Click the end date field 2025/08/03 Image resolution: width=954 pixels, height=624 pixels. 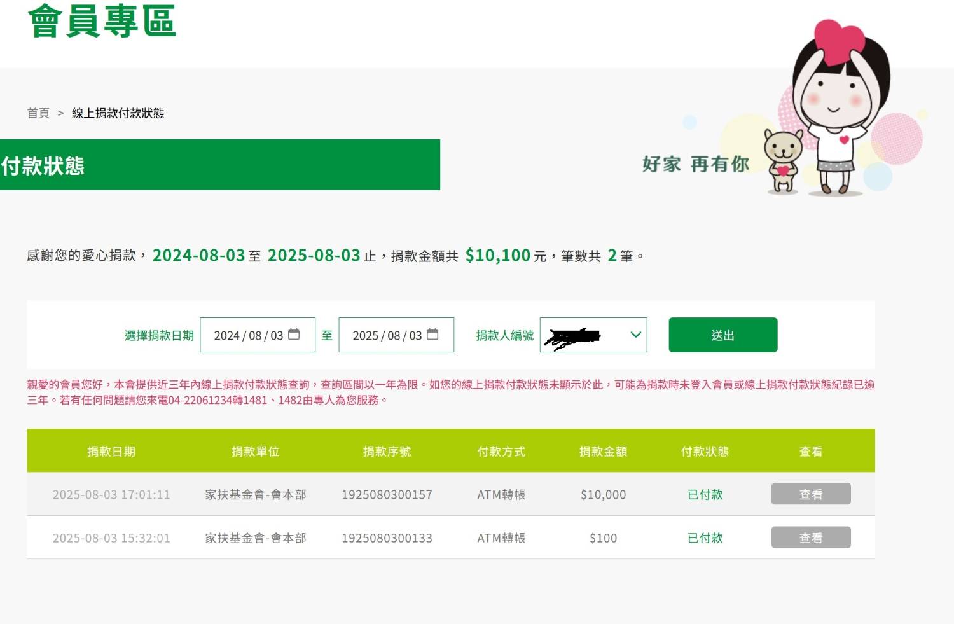coord(387,335)
